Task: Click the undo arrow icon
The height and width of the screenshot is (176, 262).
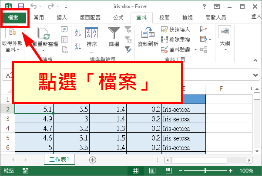Action: [34, 7]
